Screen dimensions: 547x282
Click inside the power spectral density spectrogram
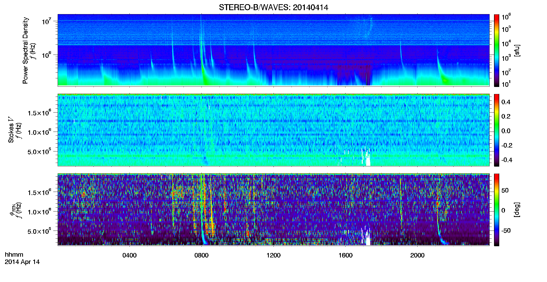point(273,50)
